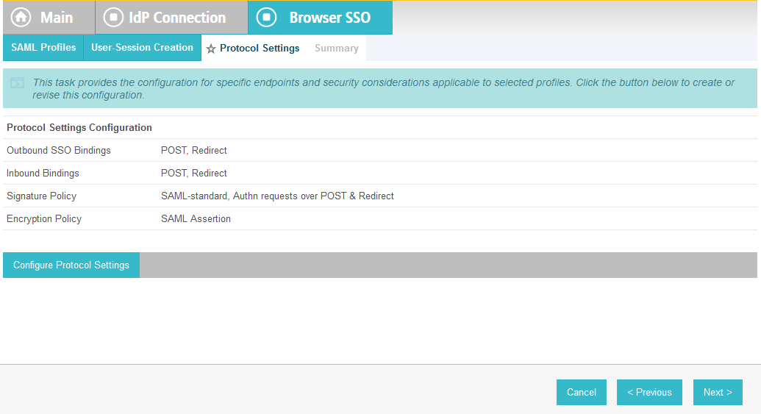Click Configure Protocol Settings button
This screenshot has width=761, height=414.
pos(71,265)
